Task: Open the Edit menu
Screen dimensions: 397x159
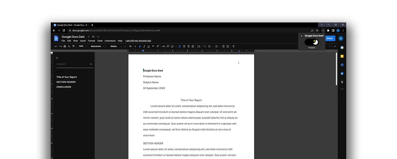Action: [x=69, y=41]
